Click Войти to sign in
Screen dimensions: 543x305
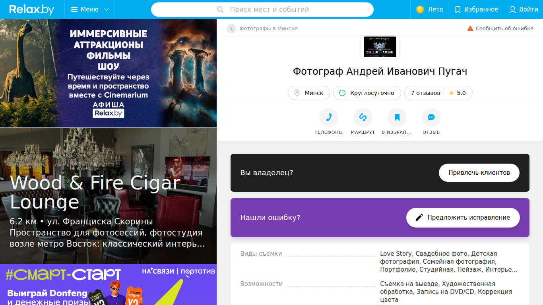click(524, 10)
